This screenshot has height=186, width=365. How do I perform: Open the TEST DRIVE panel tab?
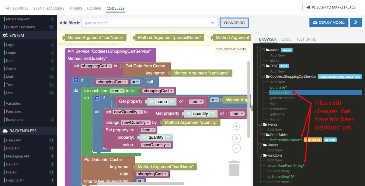[x=306, y=39]
